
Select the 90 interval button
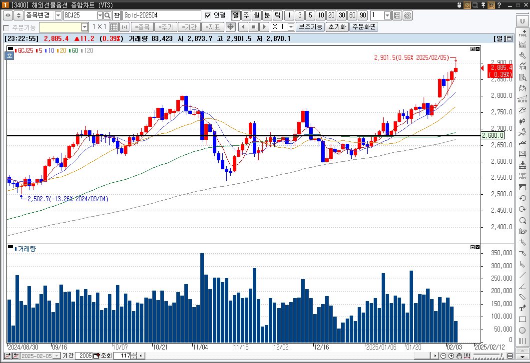pyautogui.click(x=363, y=15)
